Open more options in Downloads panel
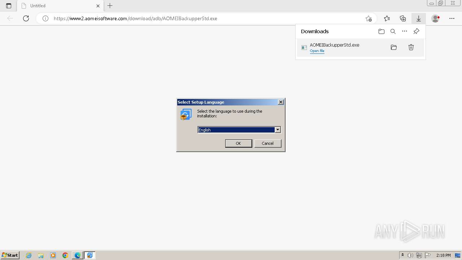 [404, 31]
